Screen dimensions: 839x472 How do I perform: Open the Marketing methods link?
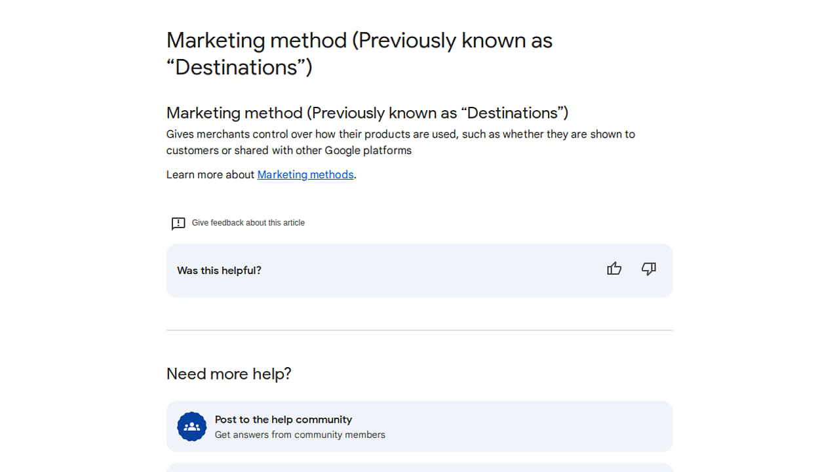[305, 174]
